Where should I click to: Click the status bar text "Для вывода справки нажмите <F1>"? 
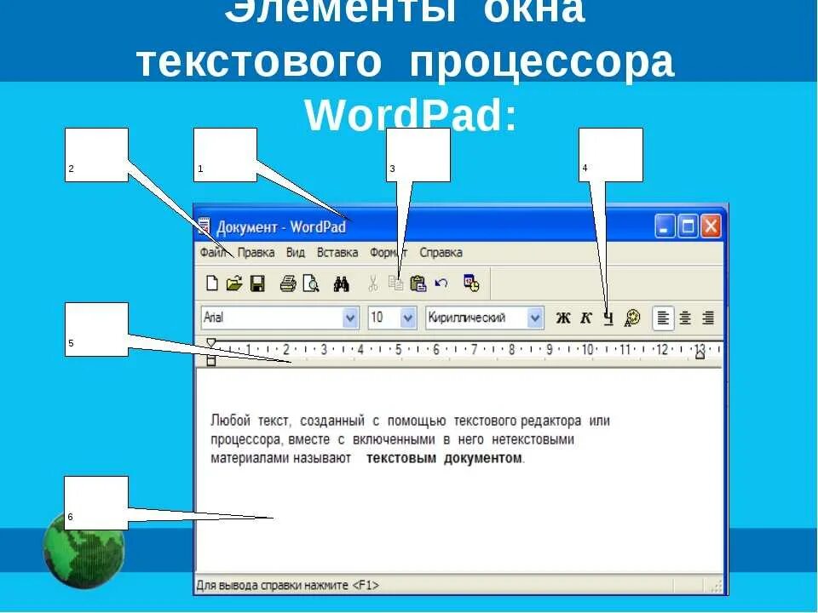point(287,586)
